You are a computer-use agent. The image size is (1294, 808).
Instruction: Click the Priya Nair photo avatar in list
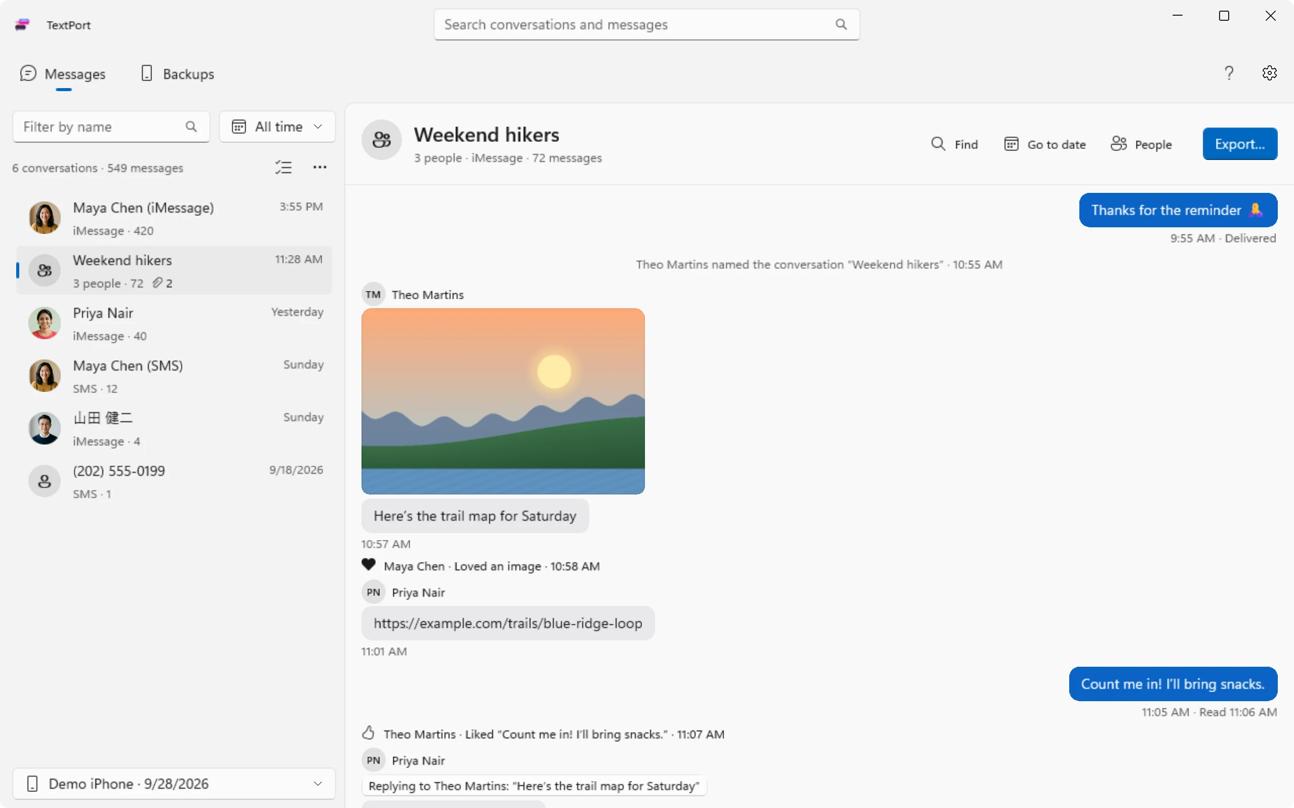click(45, 323)
